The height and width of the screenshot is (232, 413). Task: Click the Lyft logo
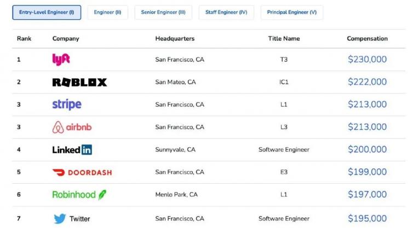click(61, 59)
